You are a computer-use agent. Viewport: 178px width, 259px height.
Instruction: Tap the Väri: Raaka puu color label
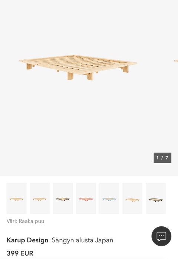click(x=26, y=221)
